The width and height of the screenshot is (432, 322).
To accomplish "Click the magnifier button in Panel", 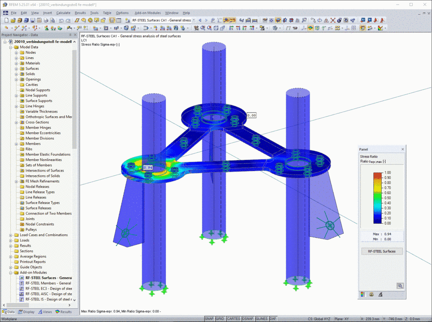I will click(400, 286).
